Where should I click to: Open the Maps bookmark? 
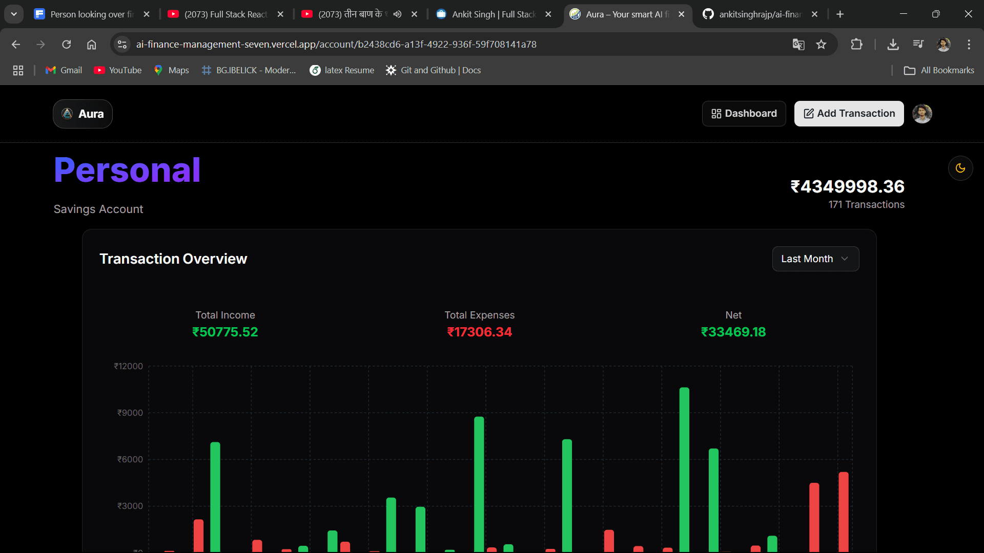(x=172, y=70)
